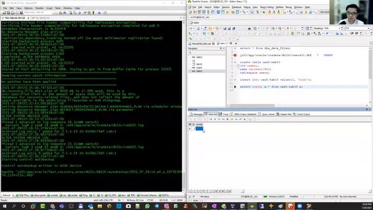Viewport: 373px width, 210px height.
Task: Click the Ping button in SecureCRT button bar
Action: (x=83, y=195)
